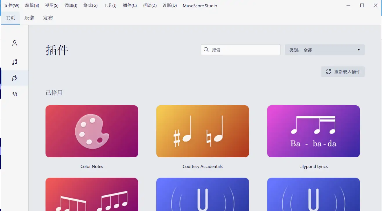Switch to the 发布 tab
The image size is (382, 211).
[48, 18]
